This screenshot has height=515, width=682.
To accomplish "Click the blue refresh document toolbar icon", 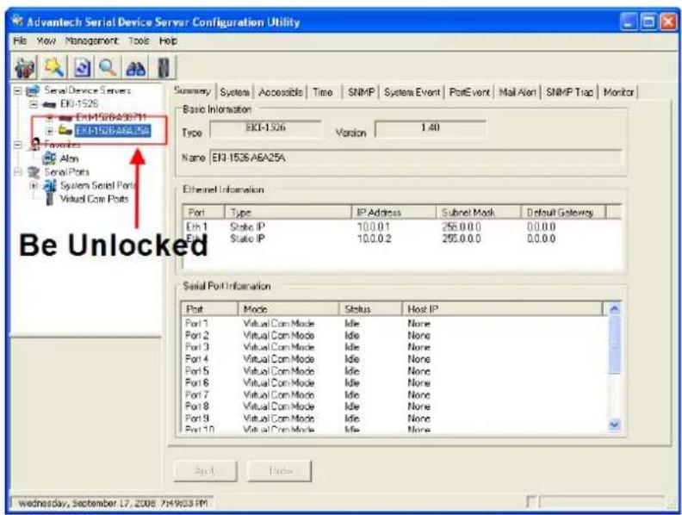I will [82, 68].
